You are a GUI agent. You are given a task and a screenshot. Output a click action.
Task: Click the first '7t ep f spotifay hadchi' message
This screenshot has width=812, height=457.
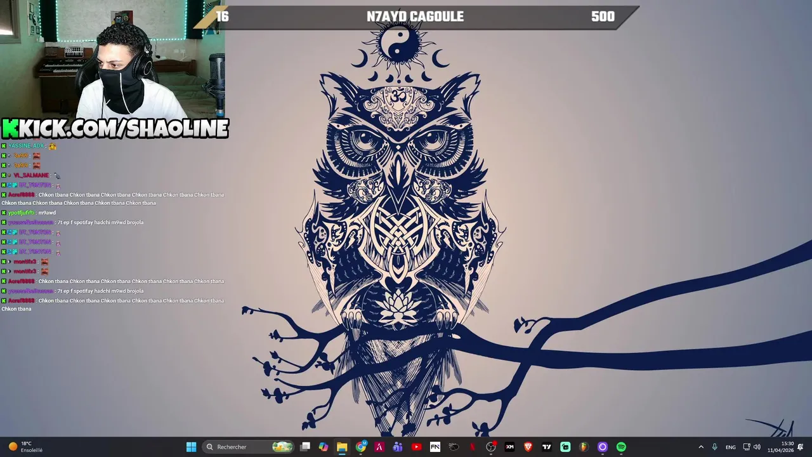coord(100,223)
